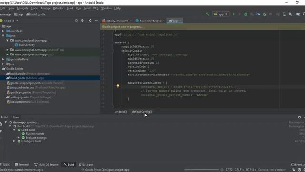The height and width of the screenshot is (172, 305).
Task: Click UTF-8 encoding in status bar
Action: [251, 170]
